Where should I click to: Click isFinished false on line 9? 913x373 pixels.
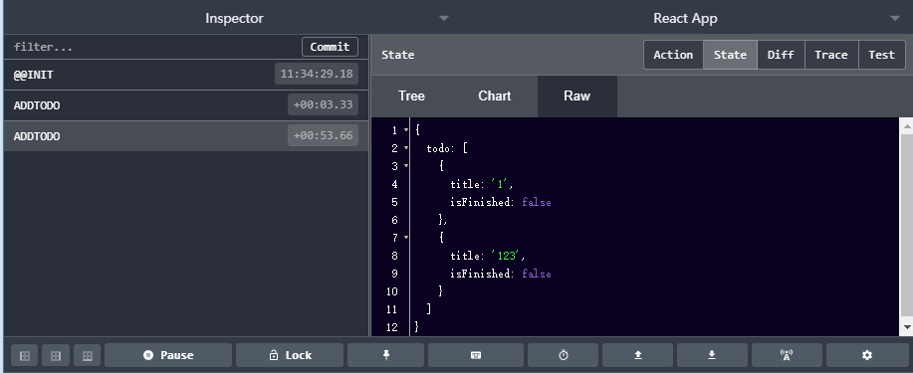537,275
